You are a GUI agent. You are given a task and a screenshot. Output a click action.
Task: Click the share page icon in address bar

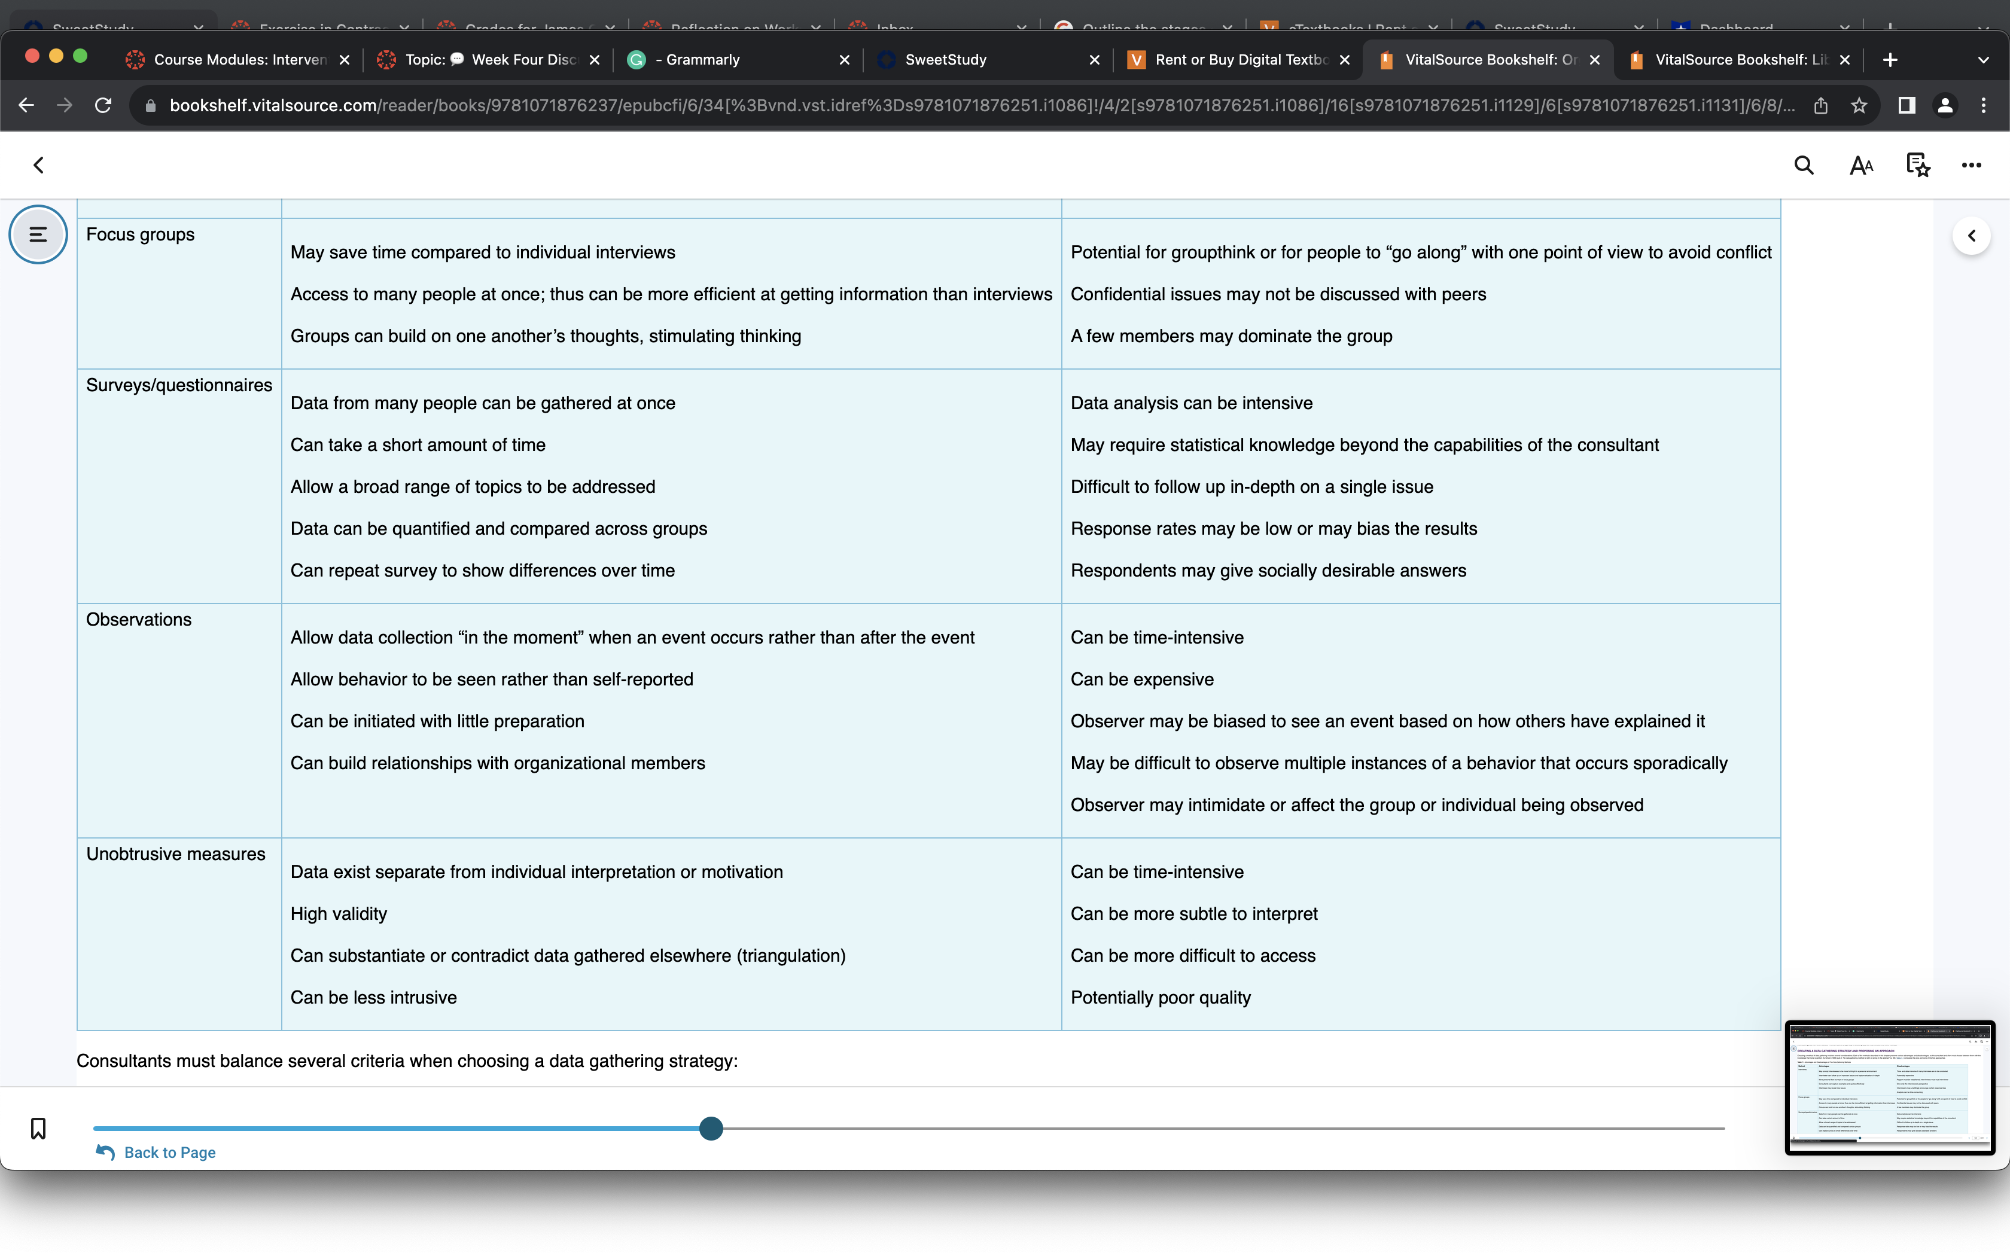point(1820,105)
